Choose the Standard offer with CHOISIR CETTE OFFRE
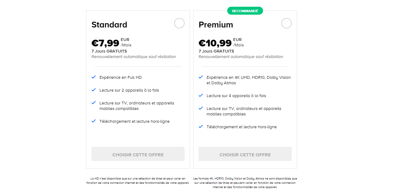 138,154
